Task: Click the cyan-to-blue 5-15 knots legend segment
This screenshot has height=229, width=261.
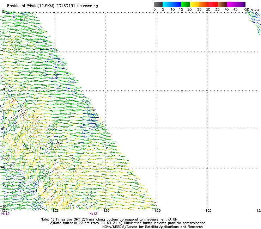Action: tap(172, 4)
